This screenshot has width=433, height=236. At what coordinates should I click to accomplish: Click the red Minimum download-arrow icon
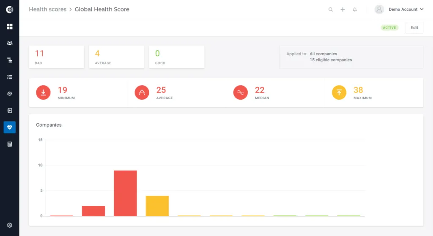click(x=44, y=92)
